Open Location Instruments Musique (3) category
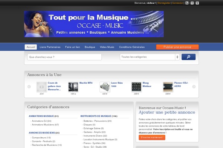 [x=100, y=139]
